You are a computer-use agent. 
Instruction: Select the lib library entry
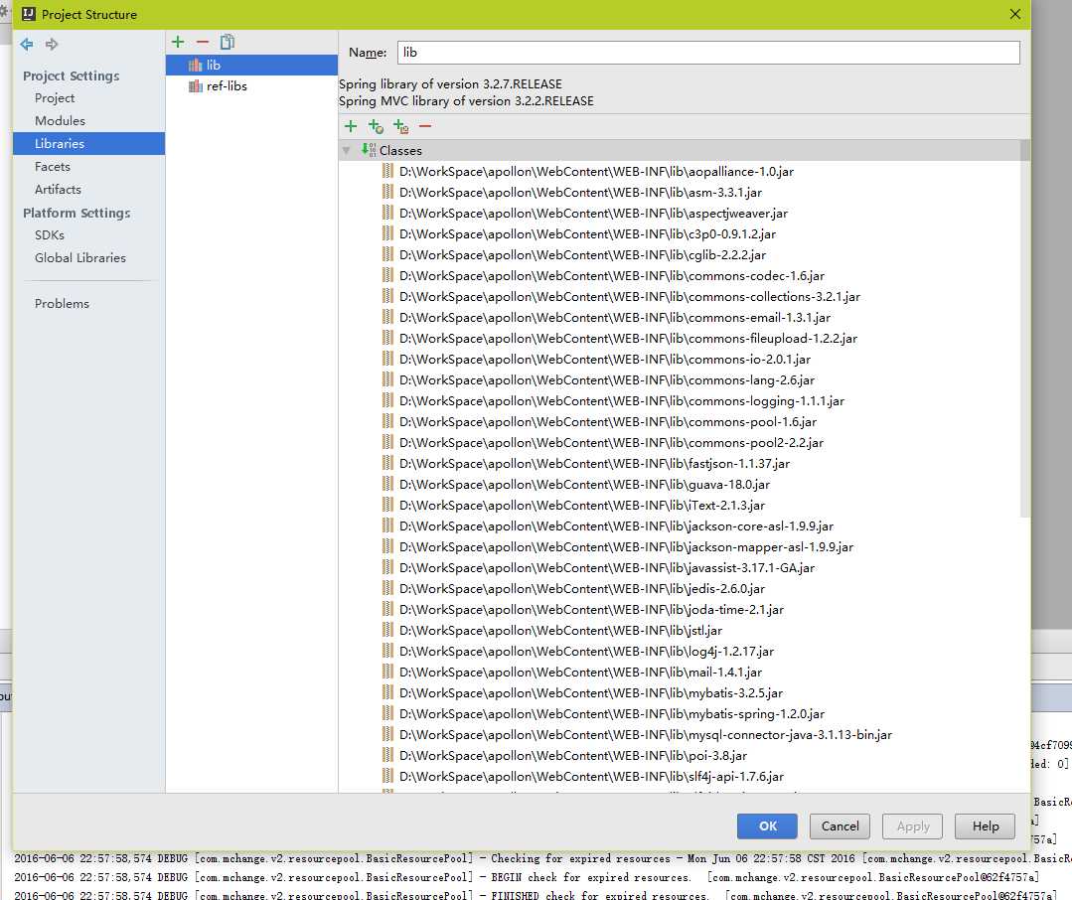(x=251, y=65)
